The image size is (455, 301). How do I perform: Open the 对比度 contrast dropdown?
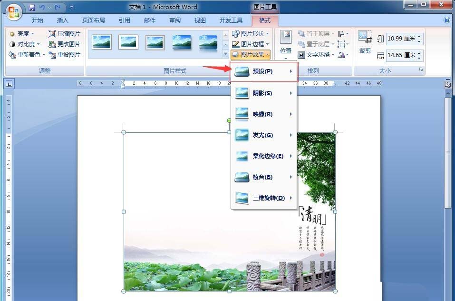tap(24, 44)
